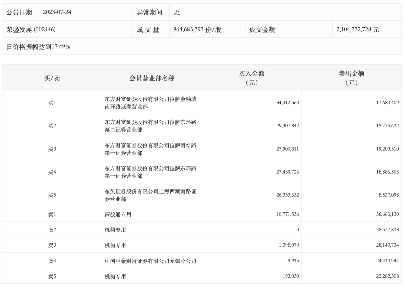Viewport: 405px width, 287px height.
Task: Click the 深股通专用 entry
Action: (118, 214)
